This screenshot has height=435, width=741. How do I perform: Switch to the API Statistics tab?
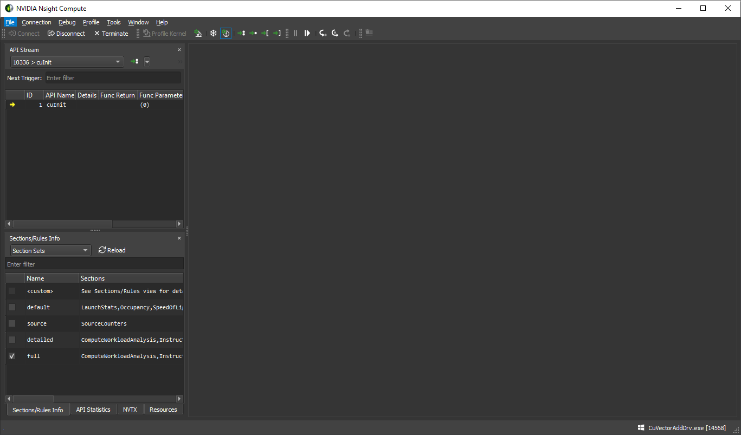(93, 410)
